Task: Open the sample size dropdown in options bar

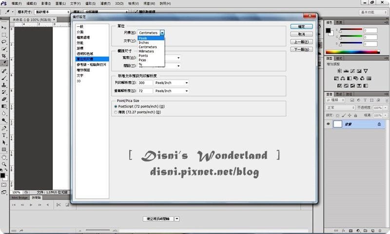Action: tap(52, 12)
